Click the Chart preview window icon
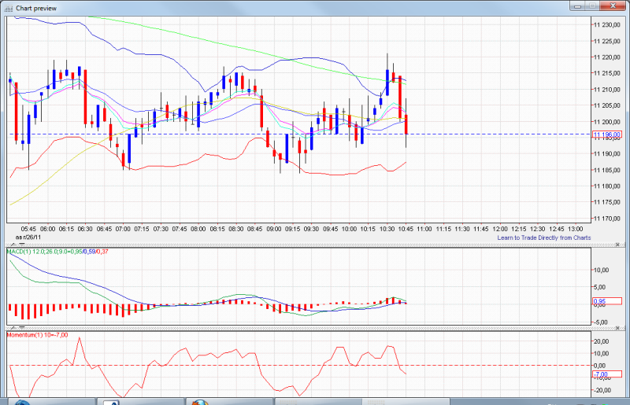 point(8,7)
